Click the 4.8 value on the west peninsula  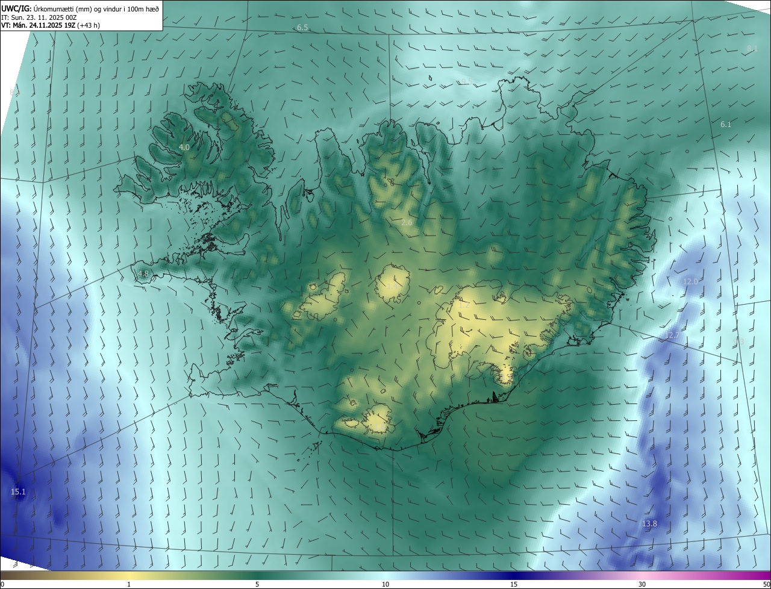[x=143, y=274]
